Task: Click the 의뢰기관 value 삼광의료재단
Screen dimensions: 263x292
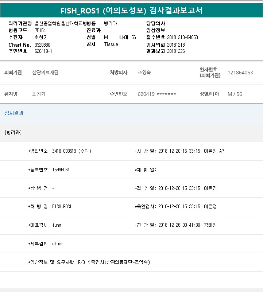Action: 45,73
